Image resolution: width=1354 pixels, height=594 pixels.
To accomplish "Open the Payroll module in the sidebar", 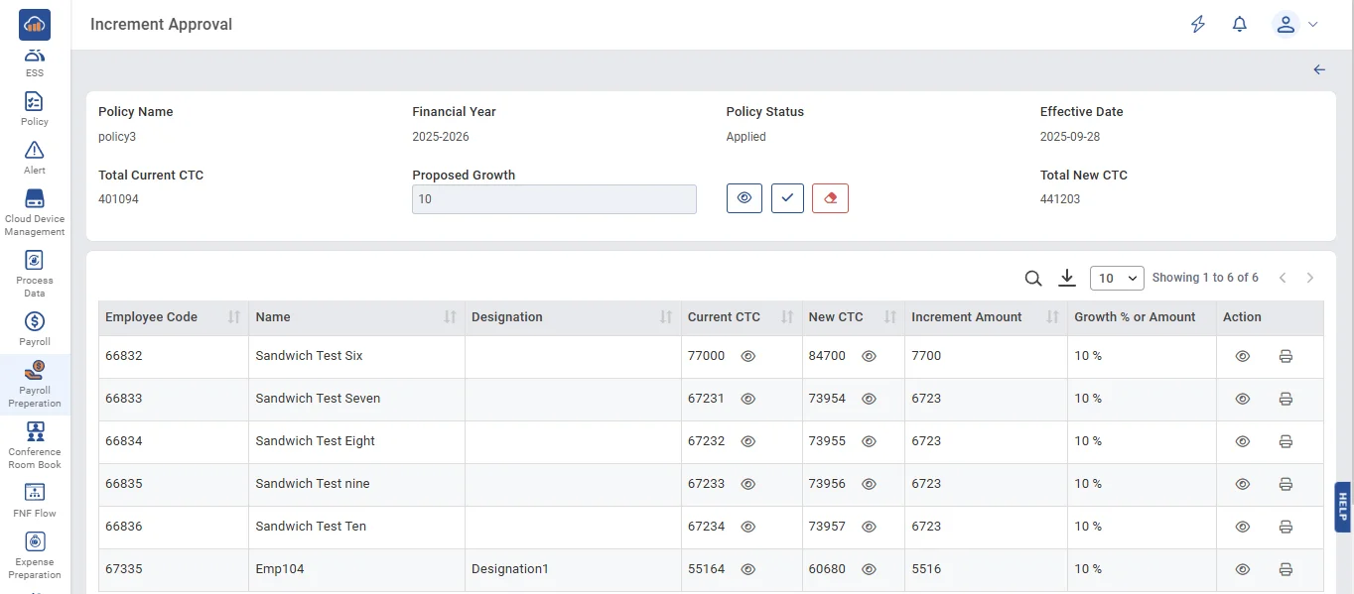I will [x=35, y=328].
